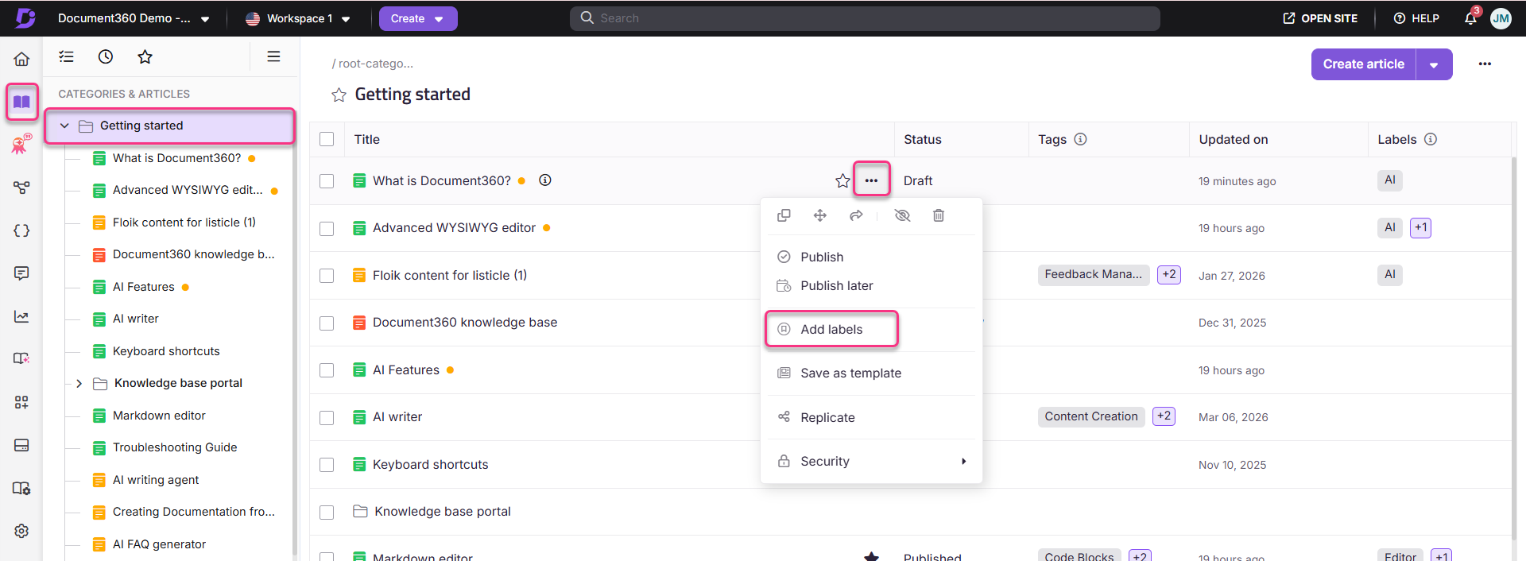The width and height of the screenshot is (1526, 561).
Task: Open Troubleshooting Guide in the tree
Action: [175, 447]
